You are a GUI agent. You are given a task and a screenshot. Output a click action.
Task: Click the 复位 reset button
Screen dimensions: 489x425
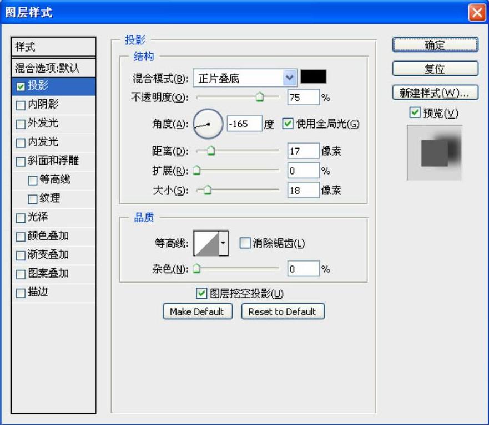click(435, 69)
